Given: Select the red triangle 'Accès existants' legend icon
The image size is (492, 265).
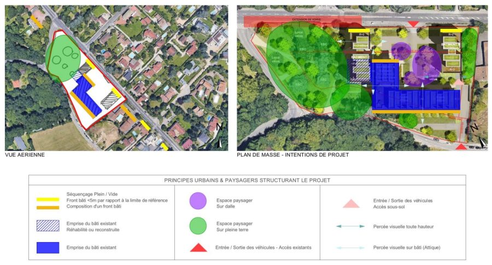Looking at the screenshot, I should pos(197,248).
